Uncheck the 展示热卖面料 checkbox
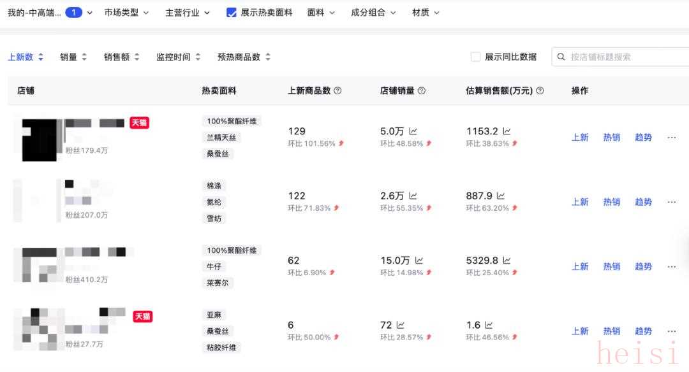The width and height of the screenshot is (689, 372). coord(232,12)
